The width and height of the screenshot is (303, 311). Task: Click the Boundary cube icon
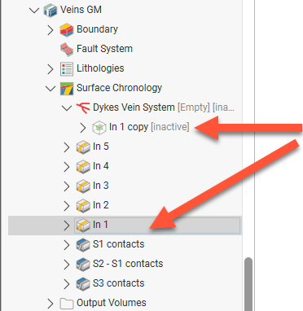pos(67,29)
